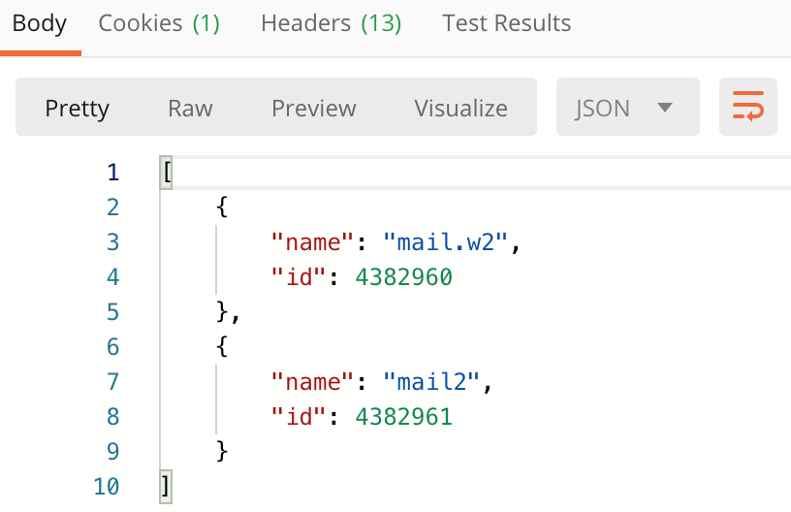Click line number 2 in the gutter
791x512 pixels.
[x=113, y=208]
